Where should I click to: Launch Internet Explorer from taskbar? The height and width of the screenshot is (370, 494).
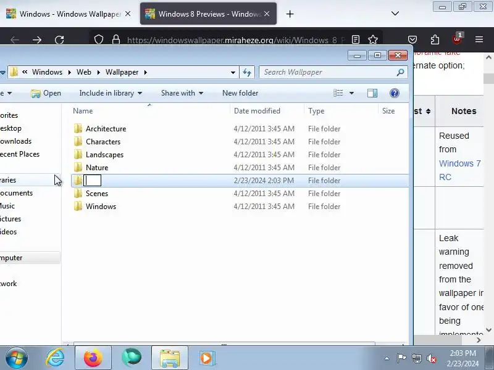coord(55,358)
